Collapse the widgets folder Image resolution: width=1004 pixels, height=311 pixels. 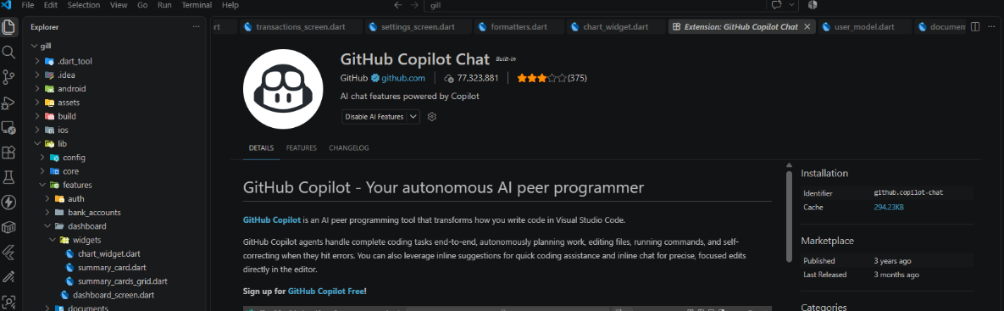tap(53, 240)
